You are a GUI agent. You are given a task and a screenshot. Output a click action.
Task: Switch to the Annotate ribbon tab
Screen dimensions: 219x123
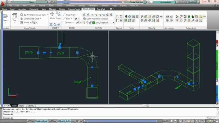coord(22,9)
